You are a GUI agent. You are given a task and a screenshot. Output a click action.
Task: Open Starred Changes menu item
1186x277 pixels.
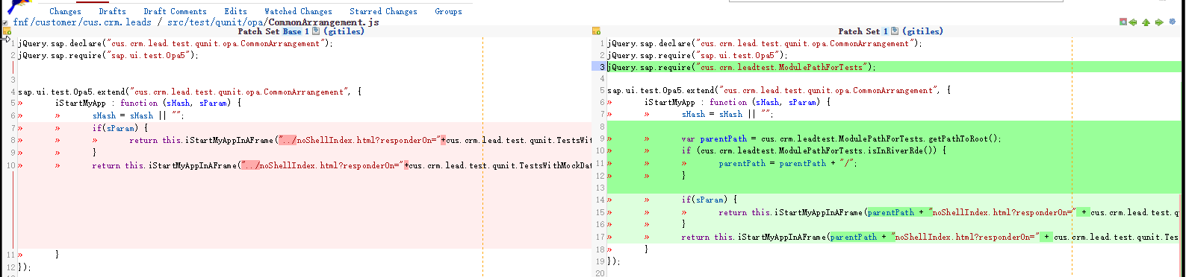coord(383,11)
